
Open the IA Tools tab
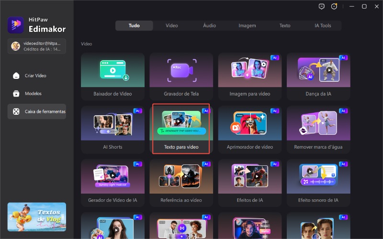(323, 25)
